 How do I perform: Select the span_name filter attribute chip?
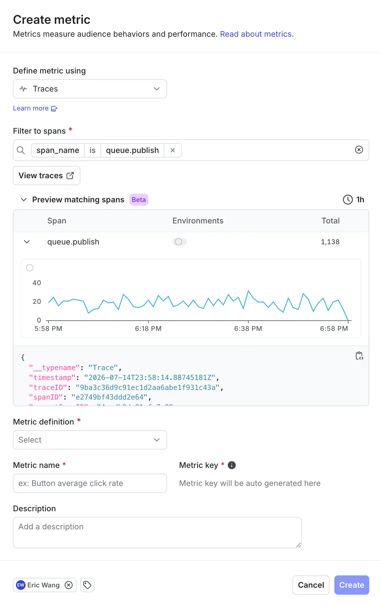(x=58, y=150)
